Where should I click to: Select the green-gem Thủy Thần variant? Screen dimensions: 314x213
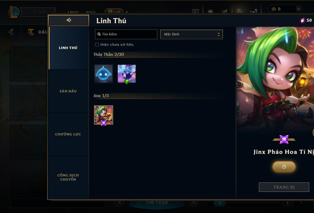pyautogui.click(x=127, y=74)
